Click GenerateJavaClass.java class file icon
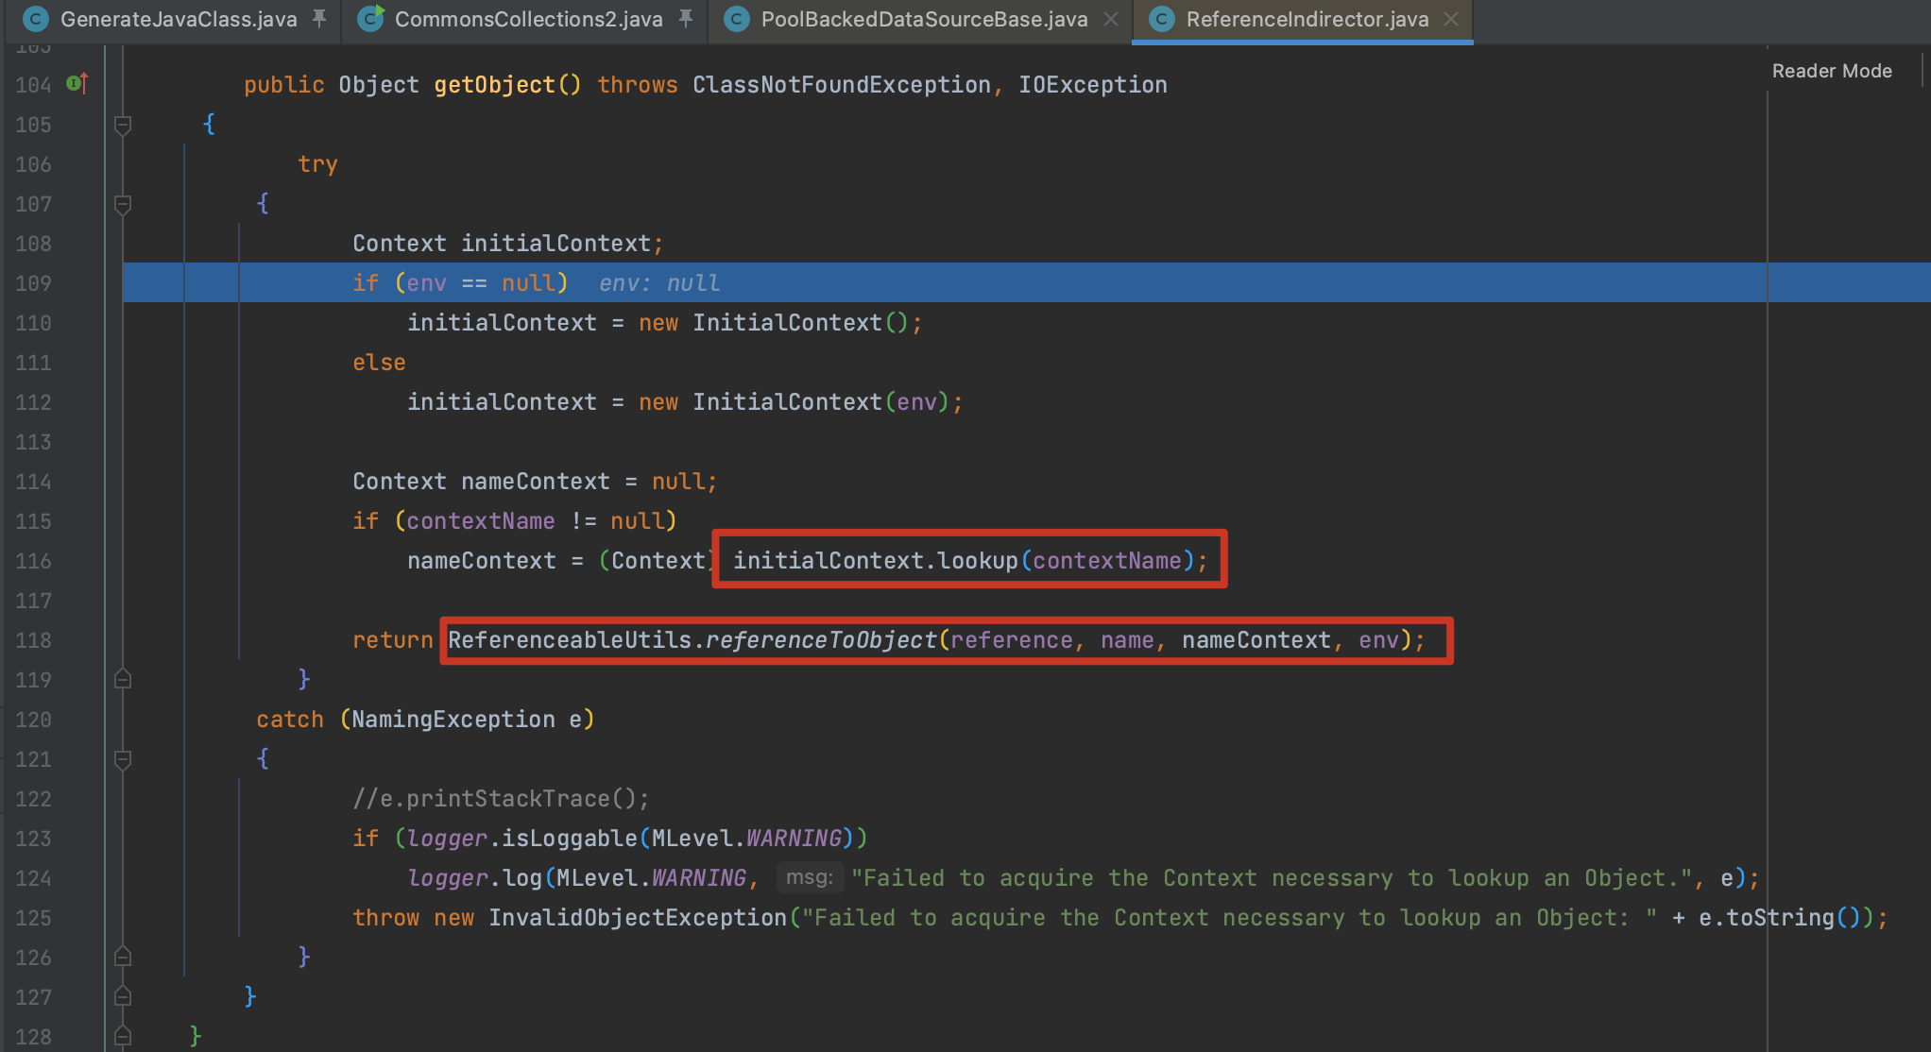This screenshot has width=1931, height=1052. click(36, 19)
